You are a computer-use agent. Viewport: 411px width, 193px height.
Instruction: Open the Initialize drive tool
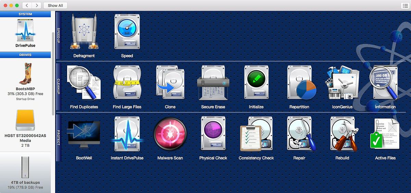(256, 84)
